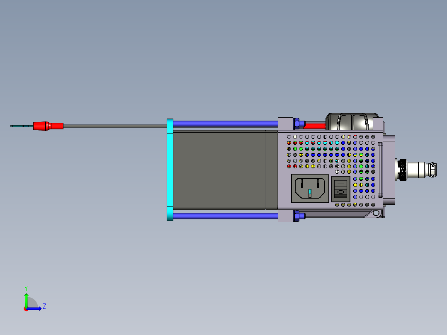The image size is (447, 335).
Task: Click the blue Z axis of the triad
Action: point(34,308)
